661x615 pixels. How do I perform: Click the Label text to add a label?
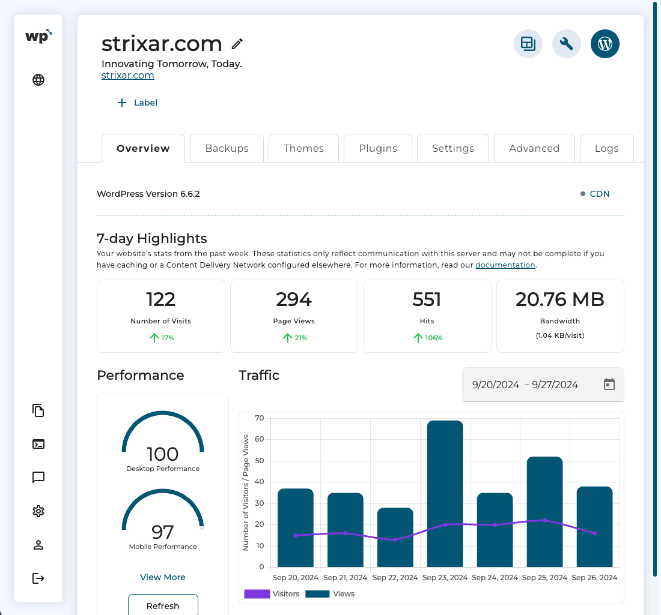(145, 103)
